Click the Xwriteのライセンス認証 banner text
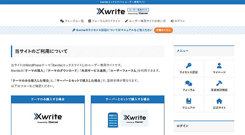The width and height of the screenshot is (245, 135). (114, 30)
